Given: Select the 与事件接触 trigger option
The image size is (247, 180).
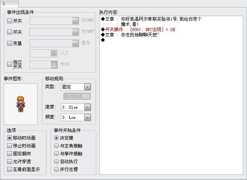Looking at the screenshot, I should pyautogui.click(x=68, y=153).
